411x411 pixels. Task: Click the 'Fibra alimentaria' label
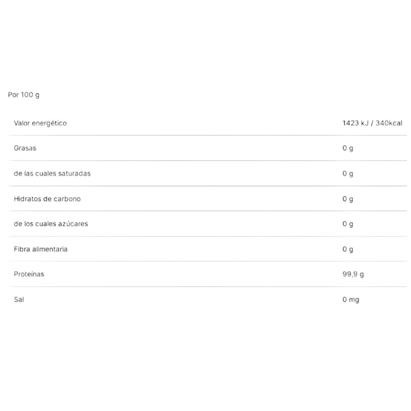[41, 249]
